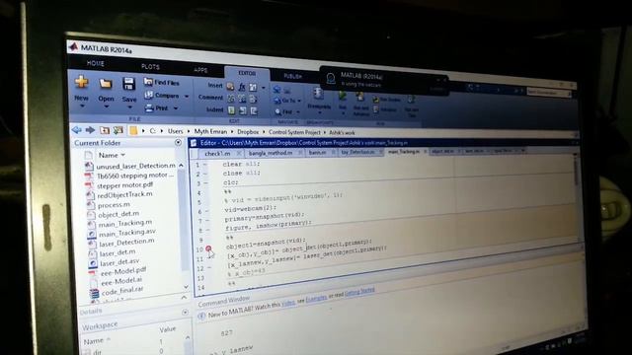Click the Name column header sort arrow
632x355 pixels.
tap(122, 155)
